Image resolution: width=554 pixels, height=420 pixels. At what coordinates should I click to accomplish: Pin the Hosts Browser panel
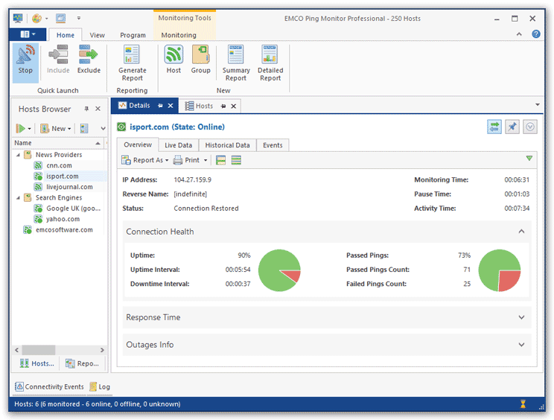(x=86, y=109)
